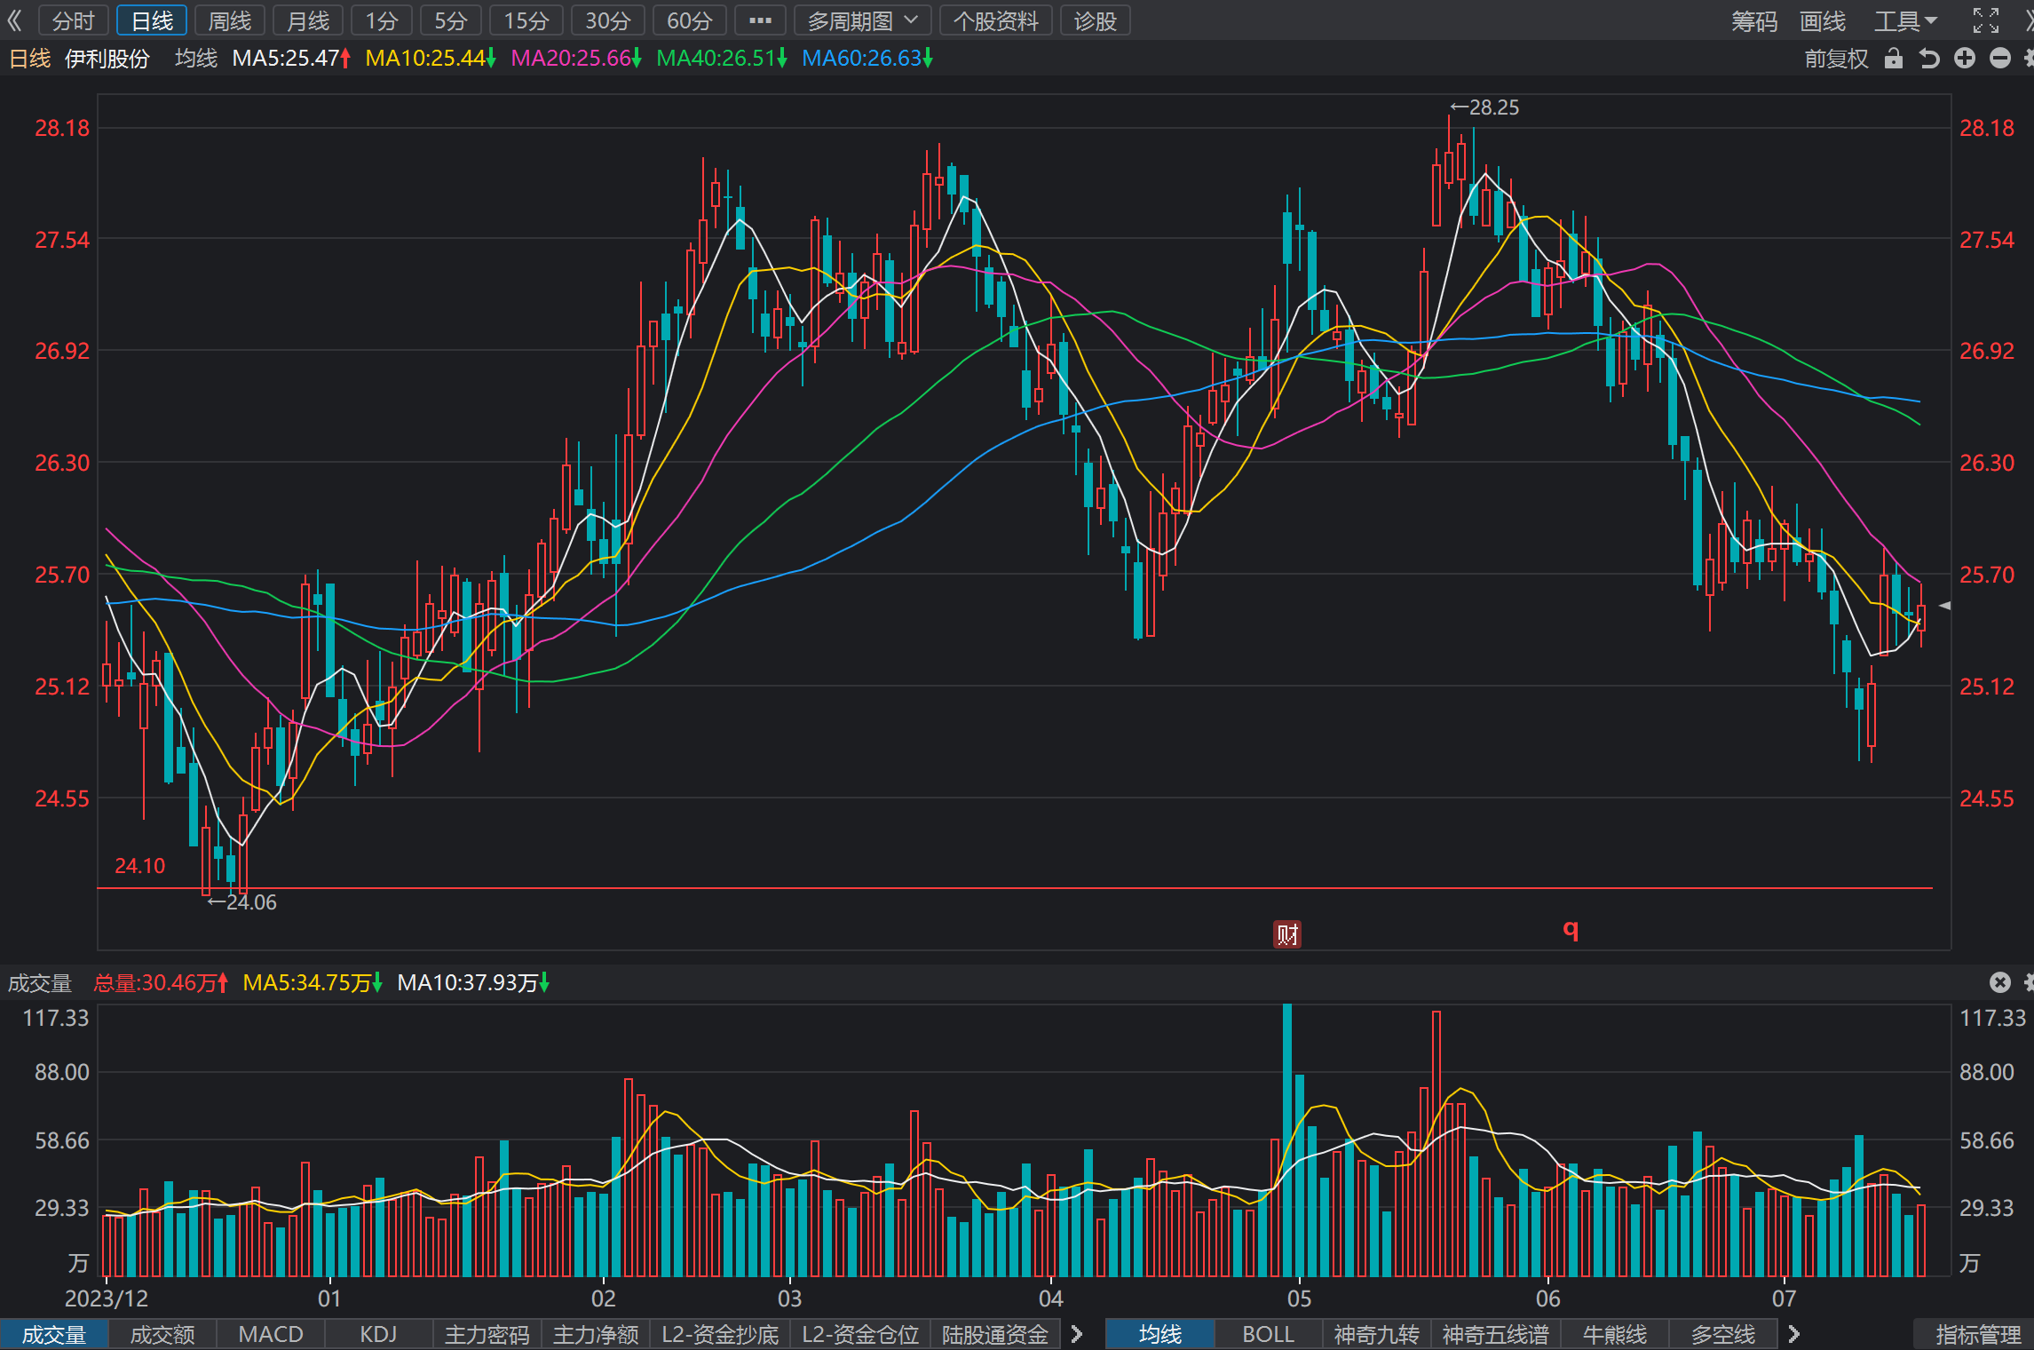Zoom in chart with plus circle icon
Screen dimensions: 2034x1350
click(1965, 59)
